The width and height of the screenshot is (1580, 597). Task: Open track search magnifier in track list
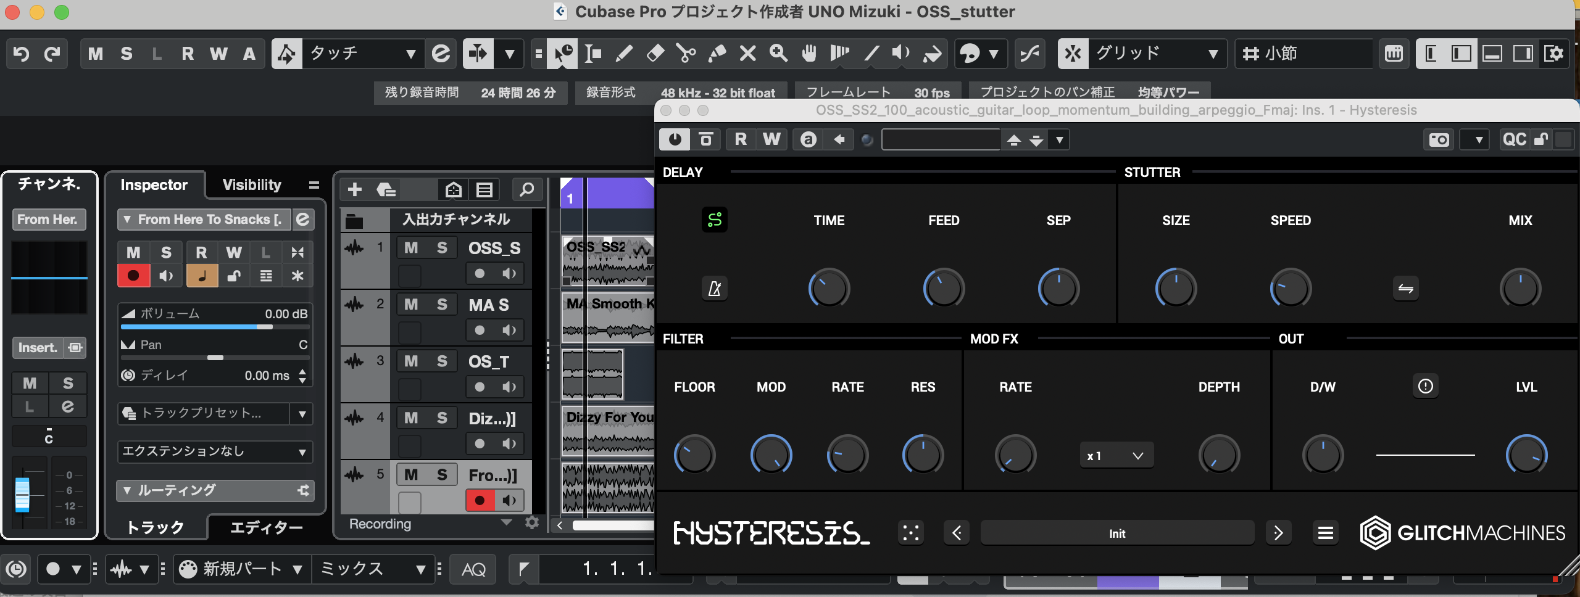[x=526, y=189]
